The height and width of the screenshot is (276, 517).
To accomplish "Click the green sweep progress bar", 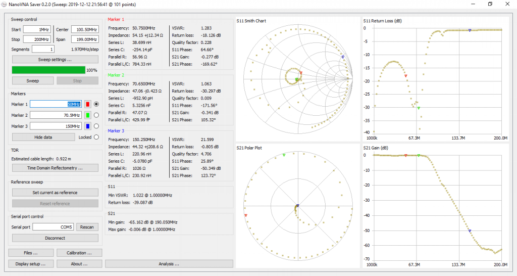I will pos(48,70).
